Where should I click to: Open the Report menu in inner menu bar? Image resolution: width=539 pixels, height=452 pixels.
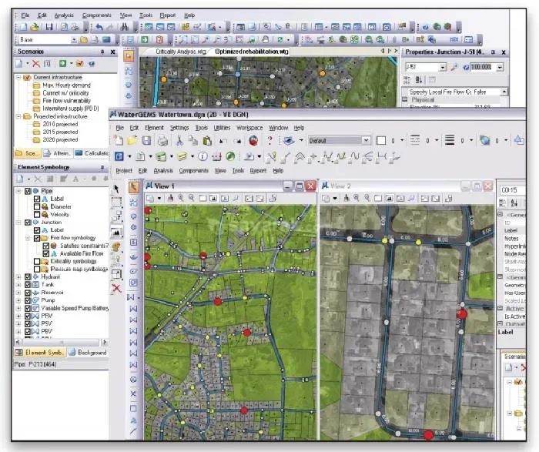[x=258, y=171]
